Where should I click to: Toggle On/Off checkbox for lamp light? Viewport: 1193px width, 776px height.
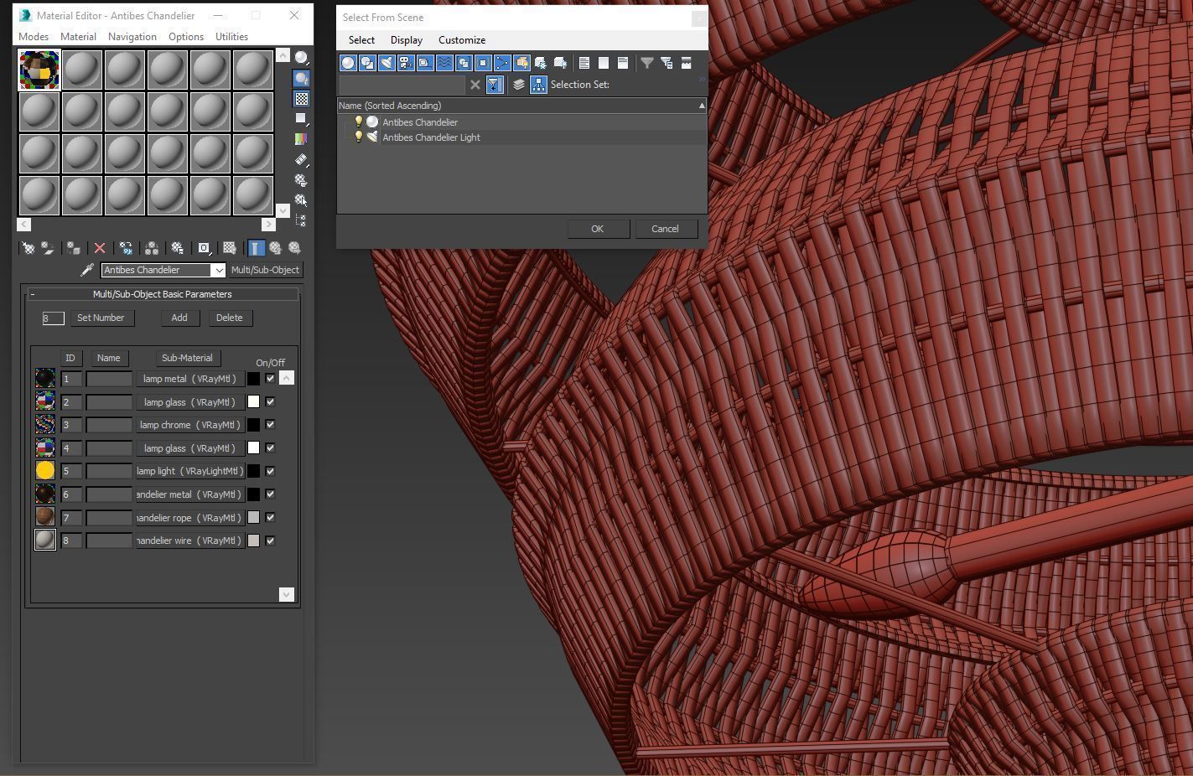pyautogui.click(x=270, y=471)
